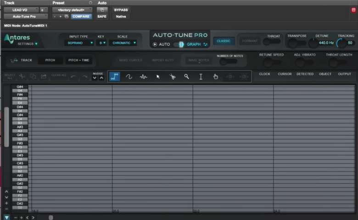Select the Note (waveform) tool
The height and width of the screenshot is (220, 358).
coord(143,77)
